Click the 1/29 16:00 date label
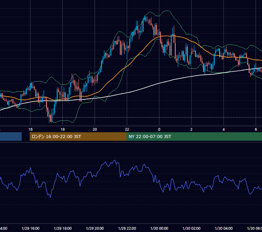This screenshot has height=232, width=262. pyautogui.click(x=30, y=228)
